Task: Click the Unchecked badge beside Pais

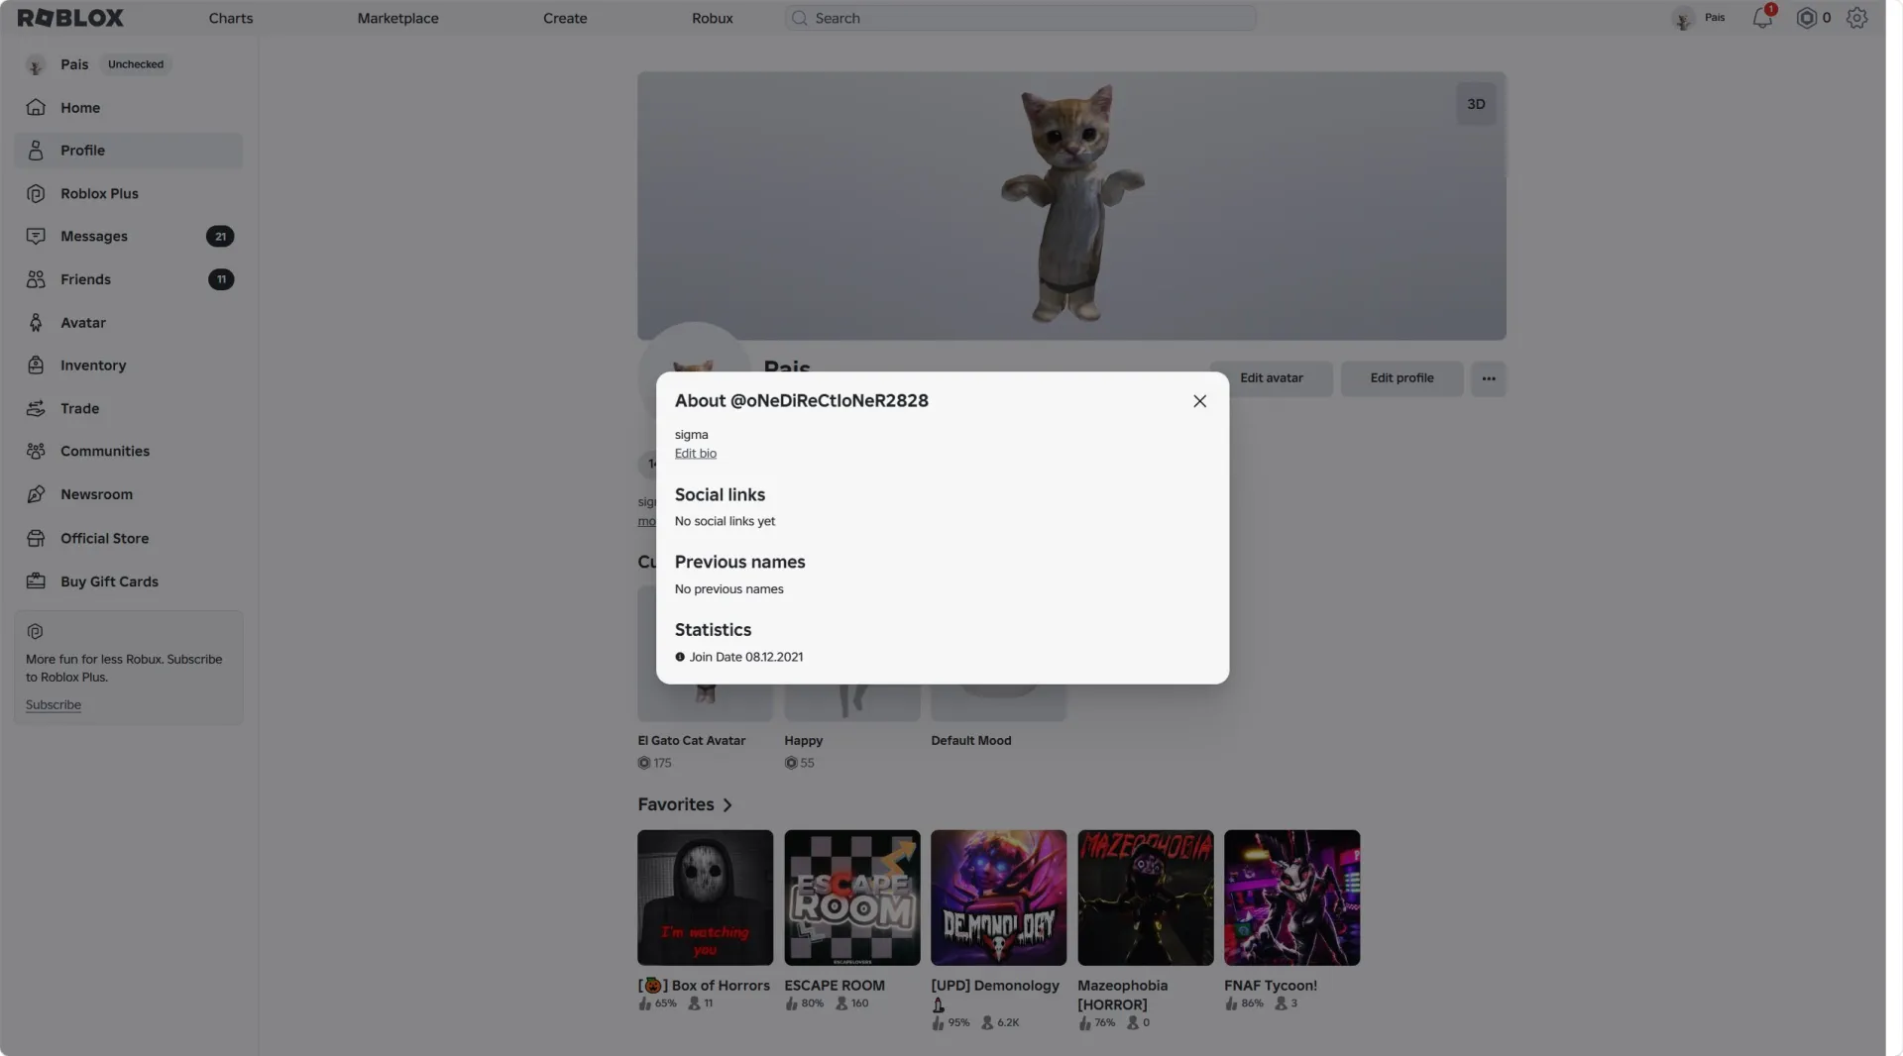Action: pyautogui.click(x=136, y=64)
